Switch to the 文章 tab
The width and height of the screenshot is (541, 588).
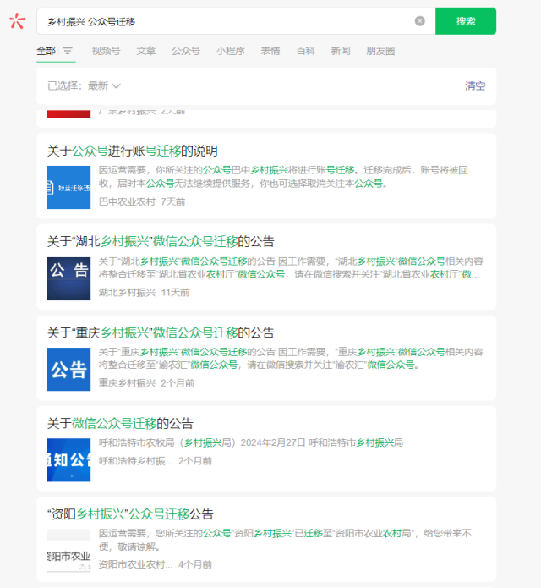pyautogui.click(x=146, y=51)
